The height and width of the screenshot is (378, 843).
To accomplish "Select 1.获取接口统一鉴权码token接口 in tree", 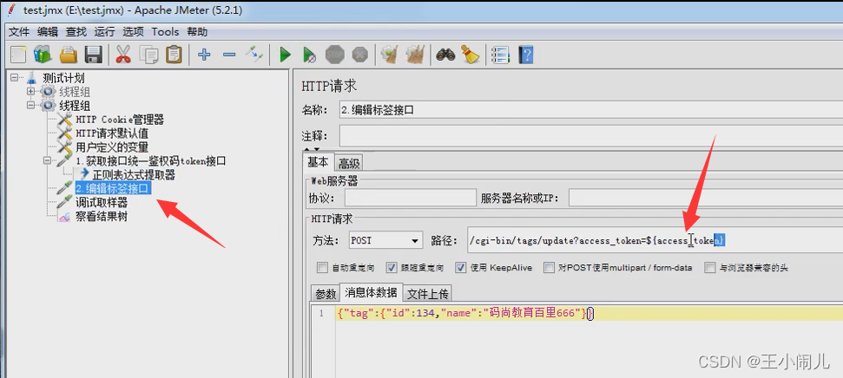I will click(150, 160).
